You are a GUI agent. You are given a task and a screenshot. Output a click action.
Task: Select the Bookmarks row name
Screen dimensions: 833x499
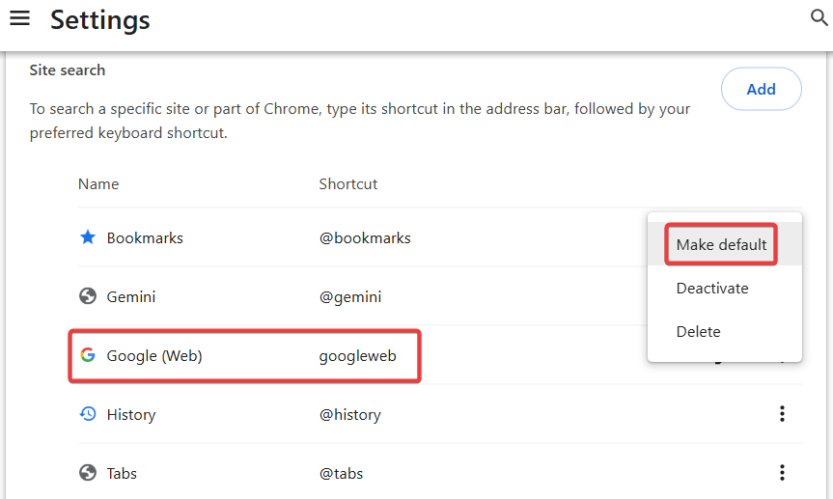145,238
